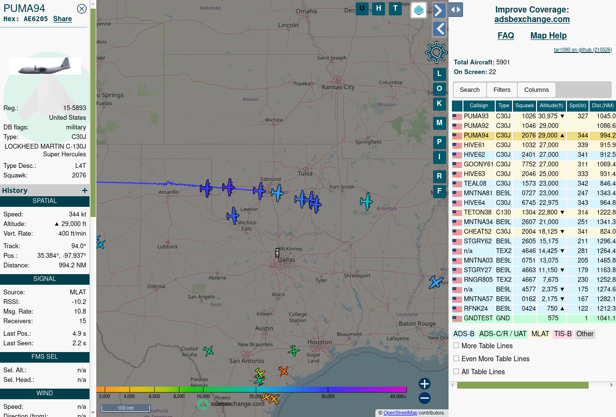Click the unknown aircraft marker near McKinney
The width and height of the screenshot is (616, 417).
277,253
